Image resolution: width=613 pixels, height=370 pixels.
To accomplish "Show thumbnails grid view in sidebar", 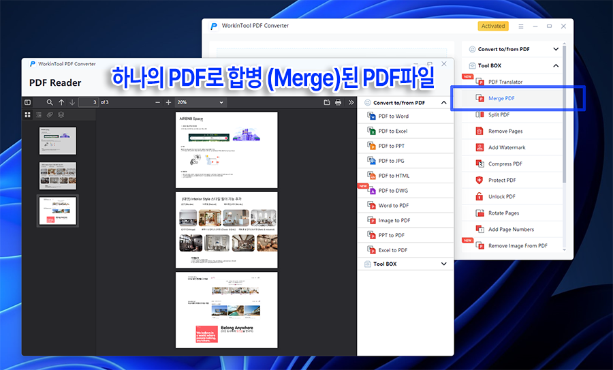I will tap(27, 114).
